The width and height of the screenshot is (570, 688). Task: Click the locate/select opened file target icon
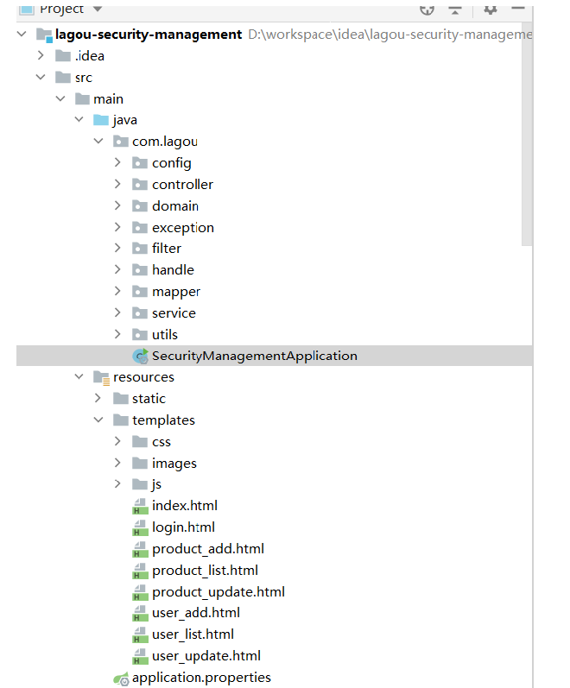click(427, 10)
